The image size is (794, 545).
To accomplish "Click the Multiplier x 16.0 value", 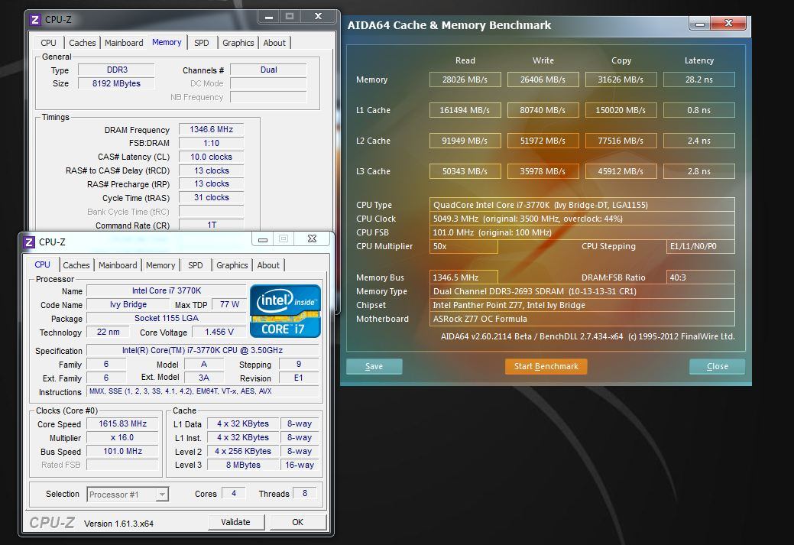I will coord(122,438).
